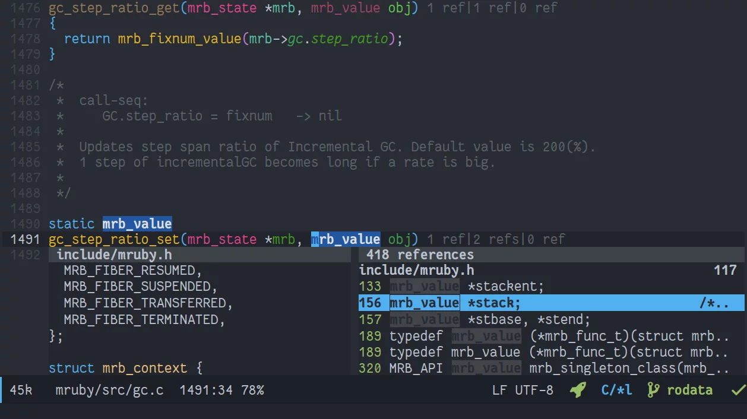
Task: Click gc_step_ratio_get function name
Action: pos(114,8)
